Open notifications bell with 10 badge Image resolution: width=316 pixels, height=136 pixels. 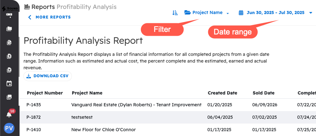9,114
